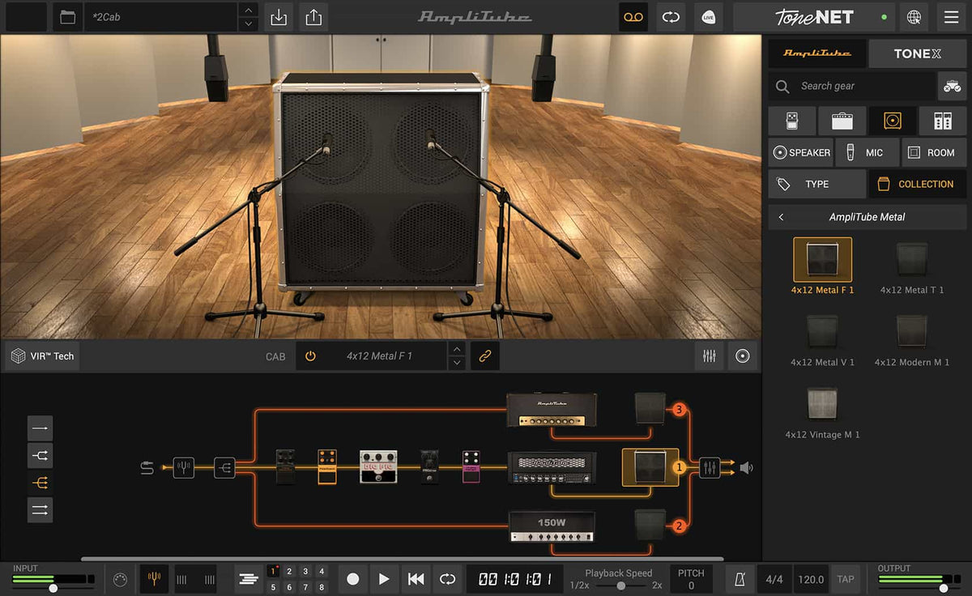972x596 pixels.
Task: Click the tuner block in signal chain
Action: [x=184, y=467]
